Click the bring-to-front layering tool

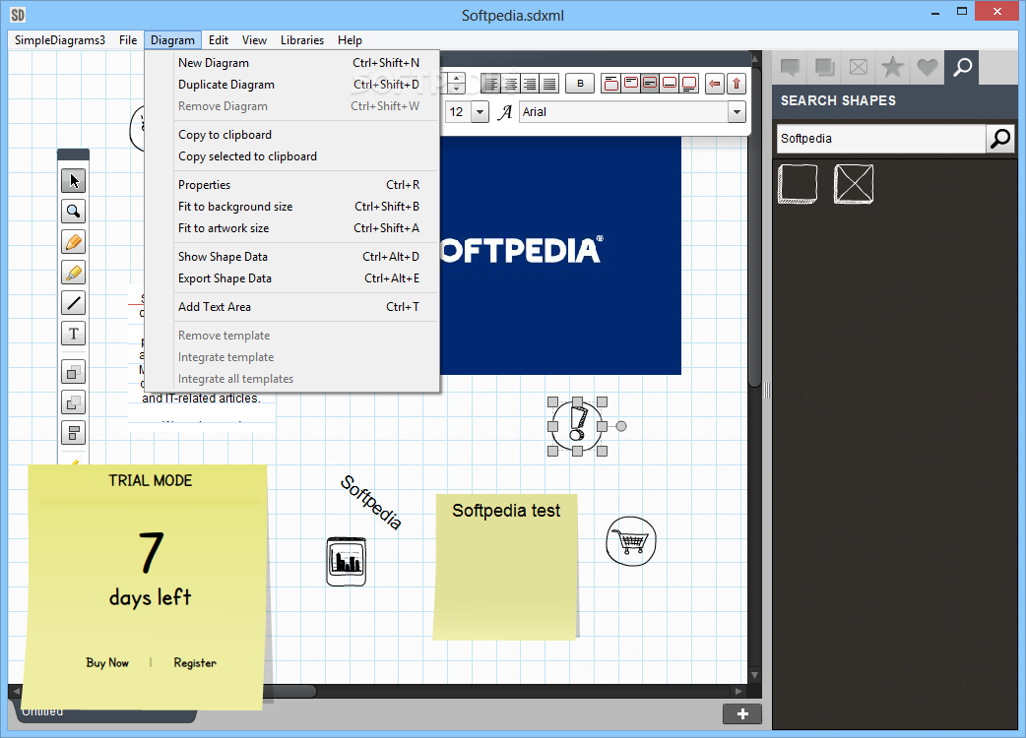click(73, 372)
